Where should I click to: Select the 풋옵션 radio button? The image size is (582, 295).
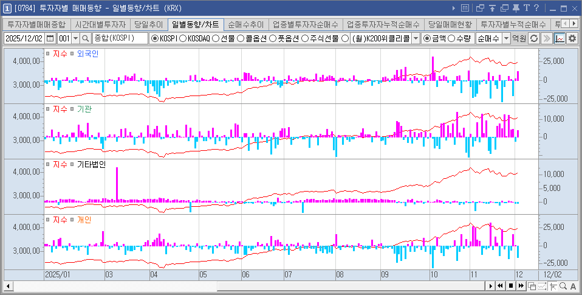tap(273, 38)
